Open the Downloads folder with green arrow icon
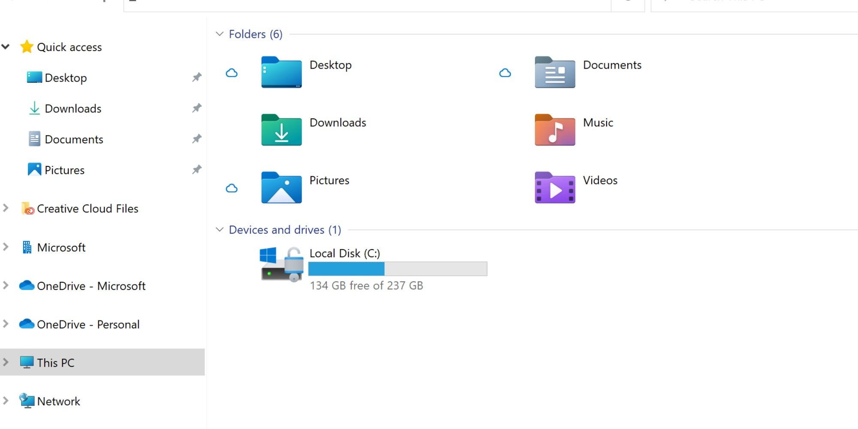Image resolution: width=858 pixels, height=429 pixels. point(281,130)
